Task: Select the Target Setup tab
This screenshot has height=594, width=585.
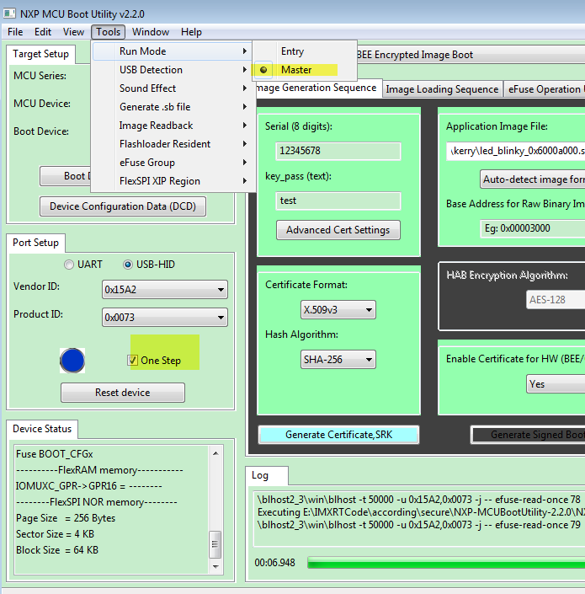Action: 40,54
